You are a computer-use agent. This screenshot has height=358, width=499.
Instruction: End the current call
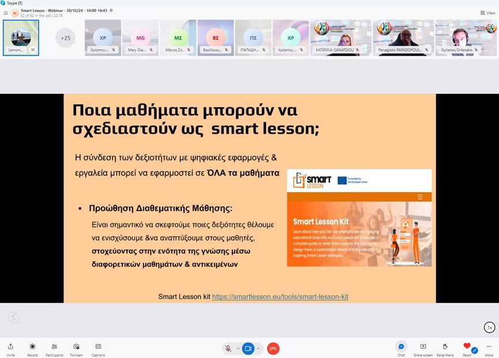[x=273, y=349]
